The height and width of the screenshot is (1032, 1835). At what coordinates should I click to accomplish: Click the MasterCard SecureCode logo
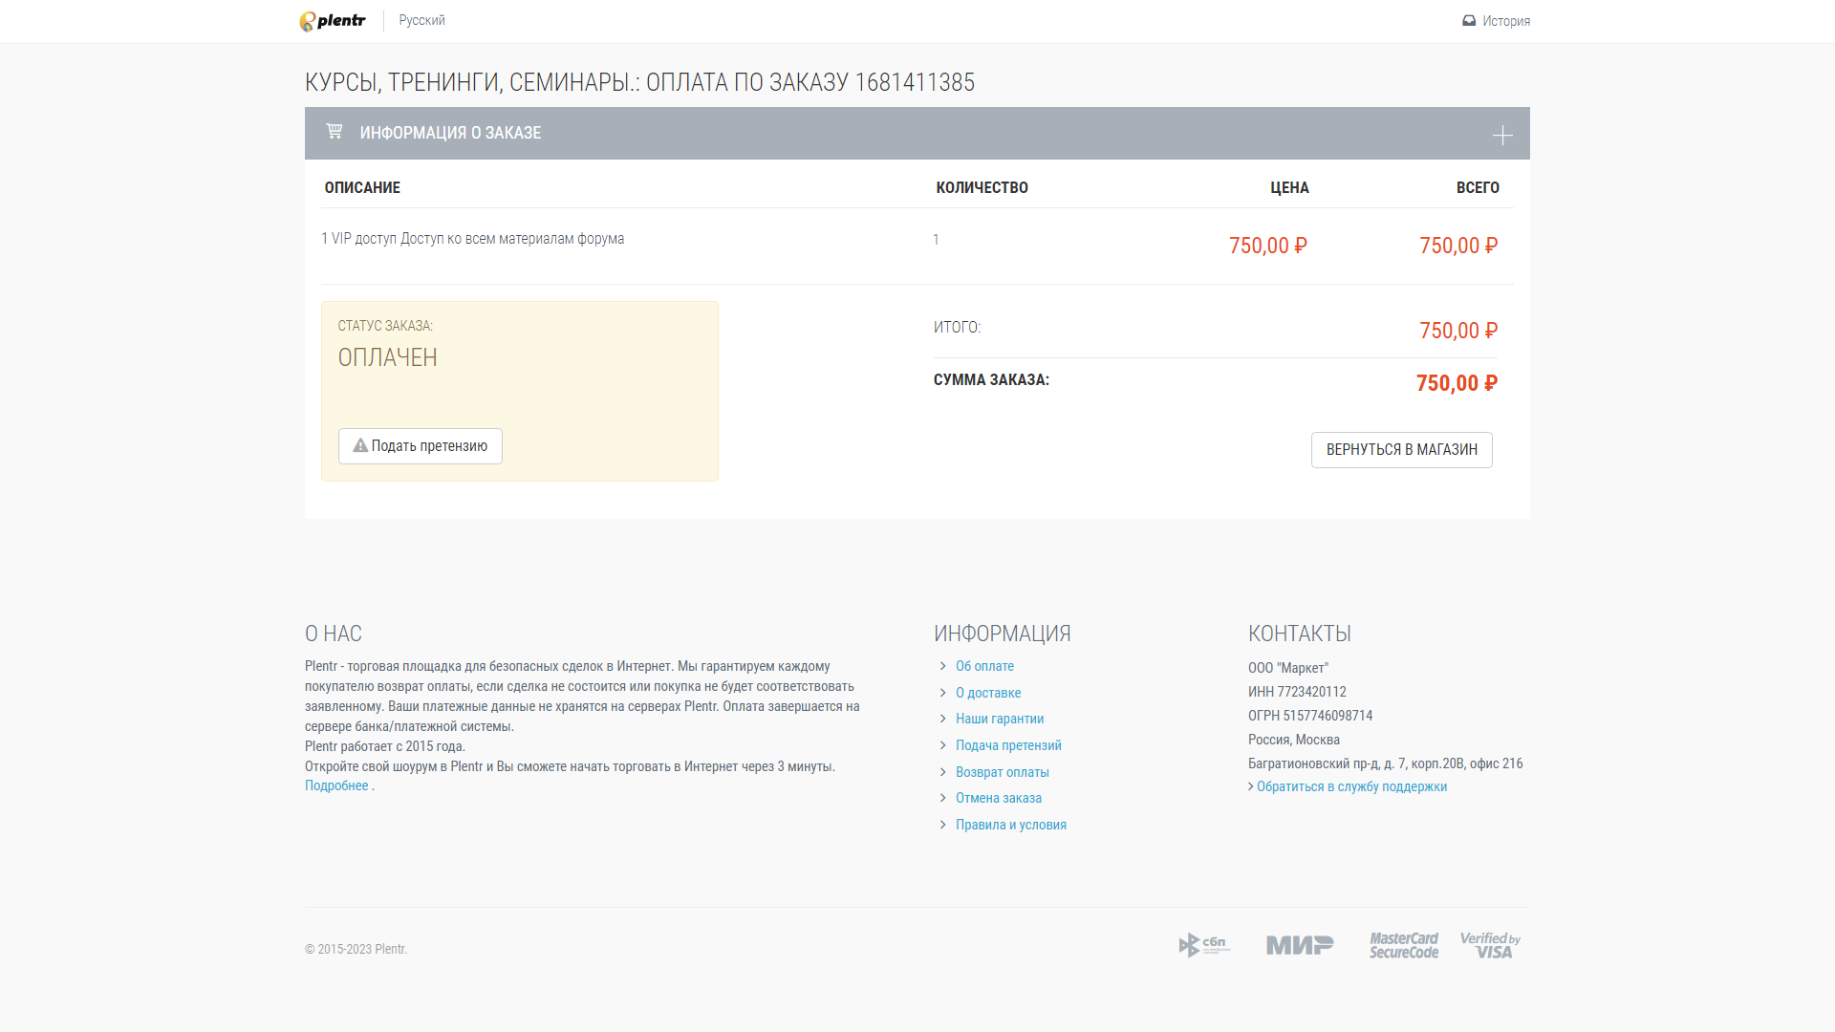coord(1404,945)
